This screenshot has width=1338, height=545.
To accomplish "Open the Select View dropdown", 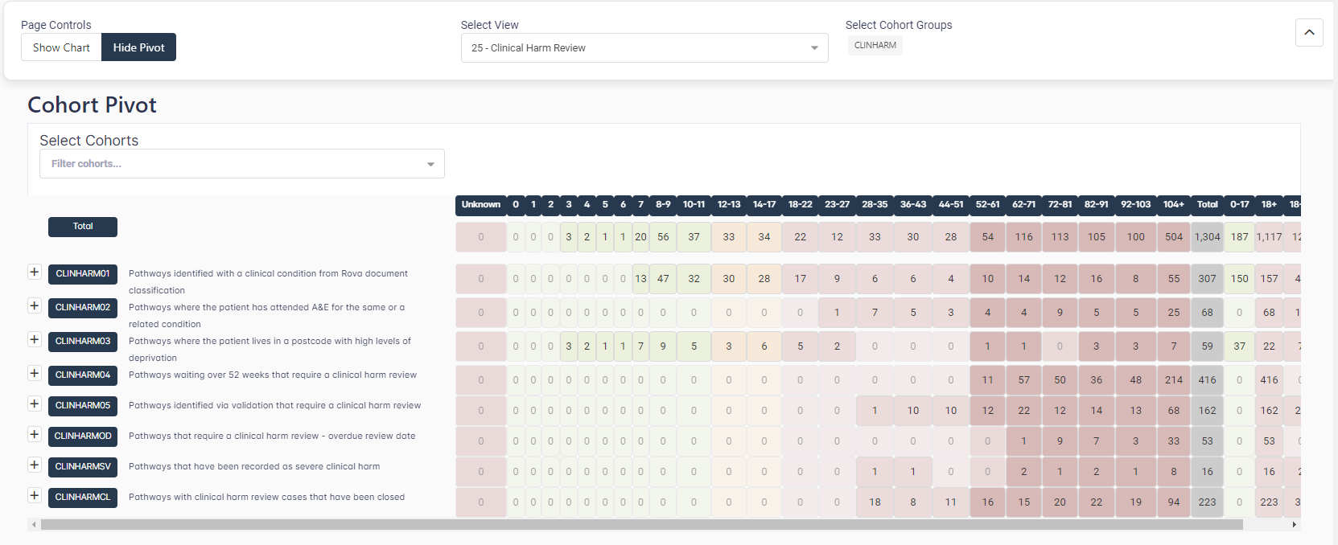I will click(644, 48).
